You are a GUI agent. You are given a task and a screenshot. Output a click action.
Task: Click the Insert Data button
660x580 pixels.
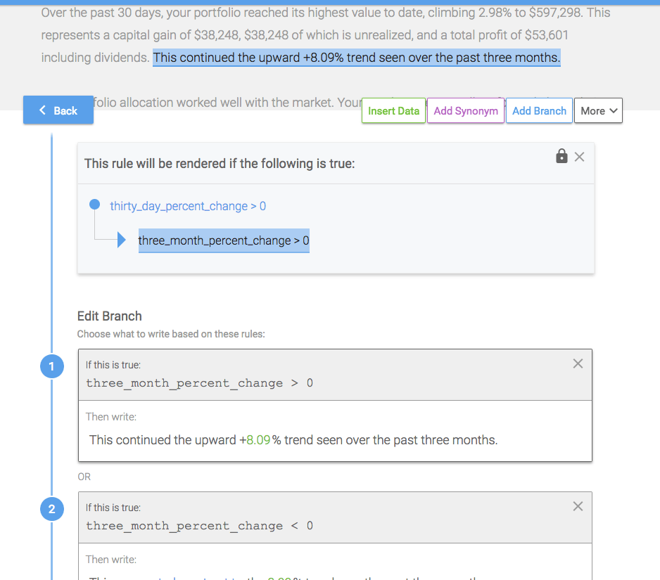point(393,111)
